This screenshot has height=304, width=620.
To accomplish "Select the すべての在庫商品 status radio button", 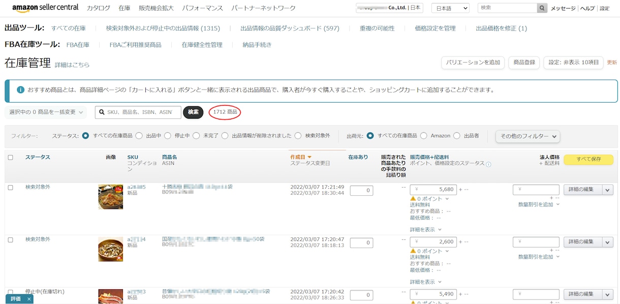I will coord(85,136).
